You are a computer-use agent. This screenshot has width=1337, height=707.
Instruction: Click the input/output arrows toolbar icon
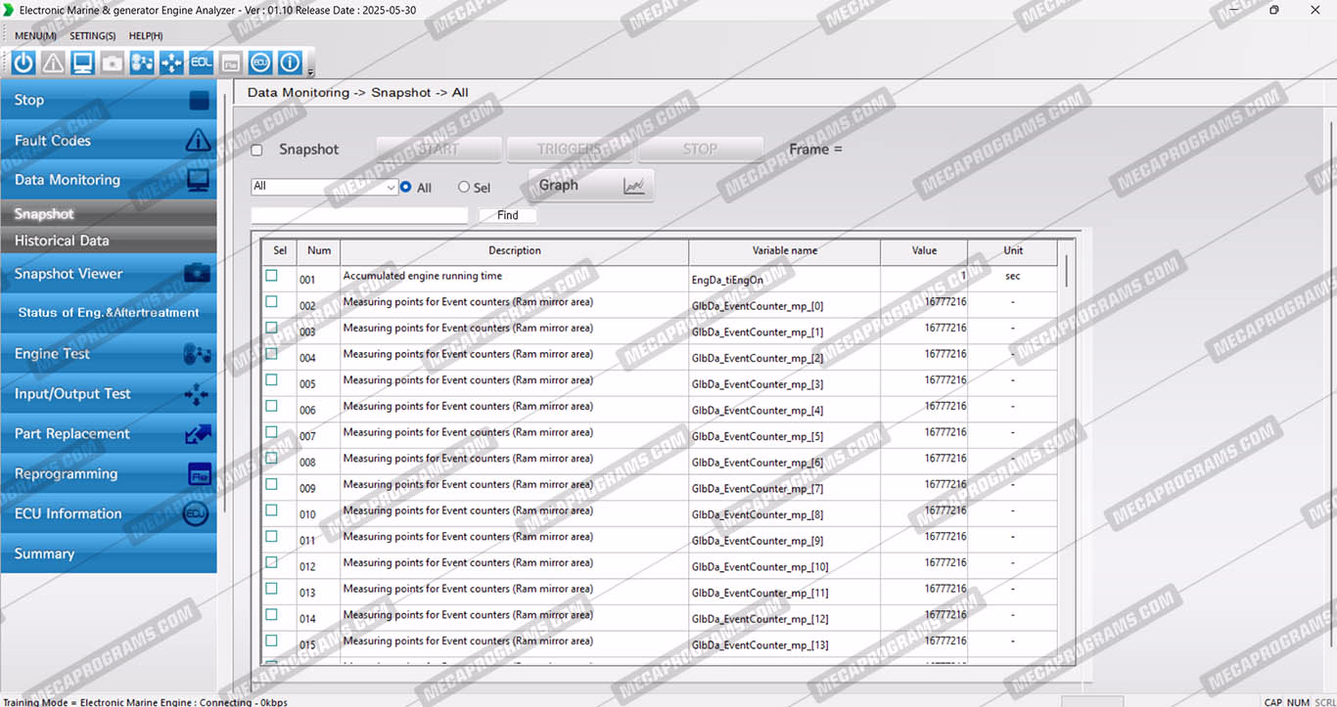[x=171, y=64]
